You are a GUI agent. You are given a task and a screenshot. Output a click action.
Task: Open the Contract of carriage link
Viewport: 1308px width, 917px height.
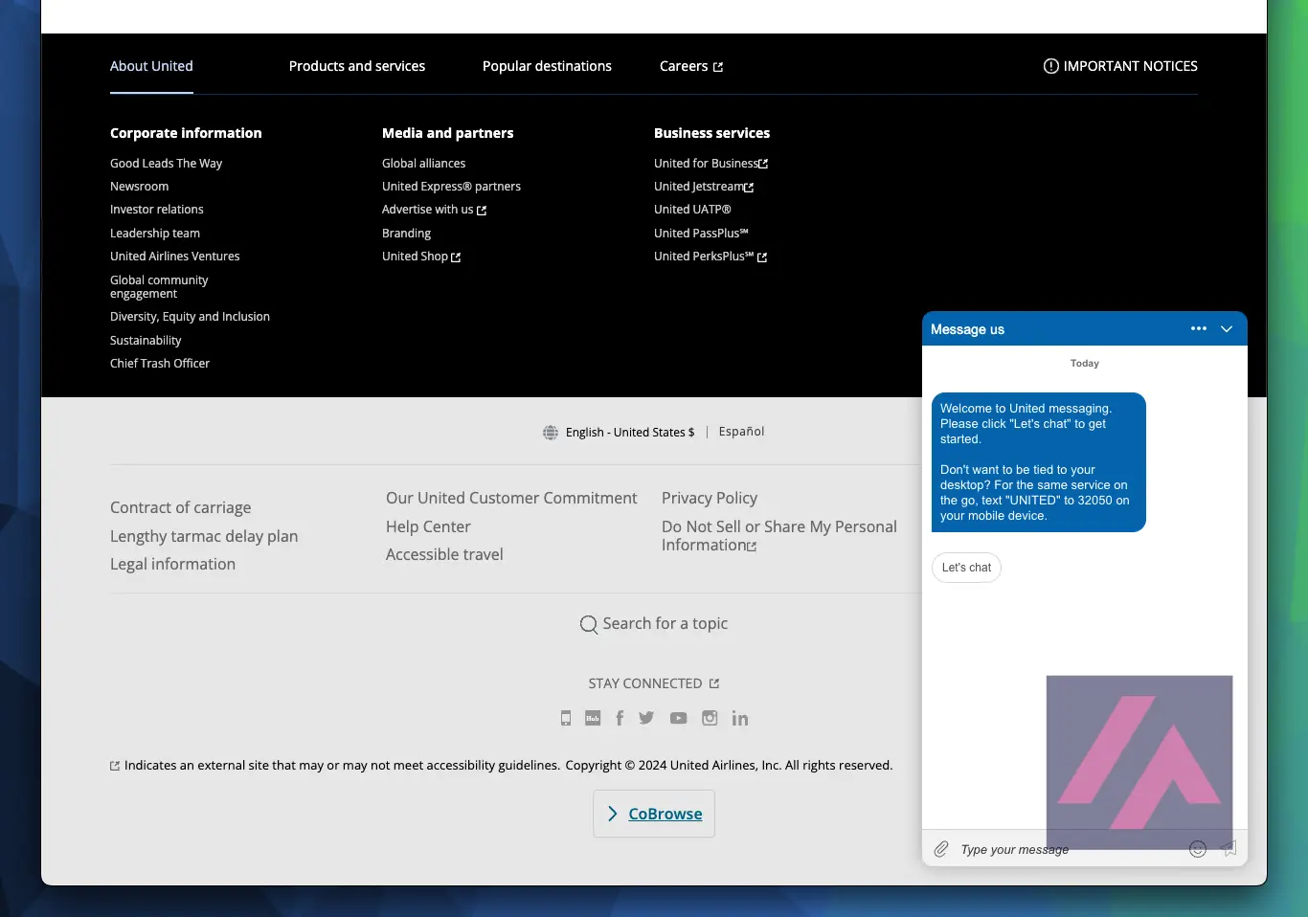[x=181, y=508]
